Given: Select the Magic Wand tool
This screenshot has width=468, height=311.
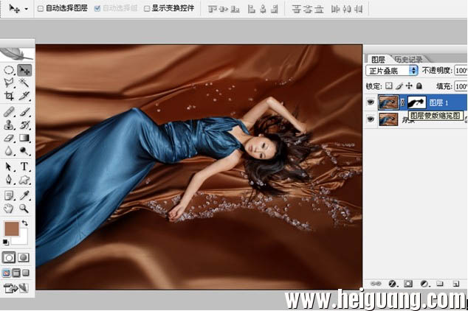Looking at the screenshot, I should pyautogui.click(x=24, y=83).
